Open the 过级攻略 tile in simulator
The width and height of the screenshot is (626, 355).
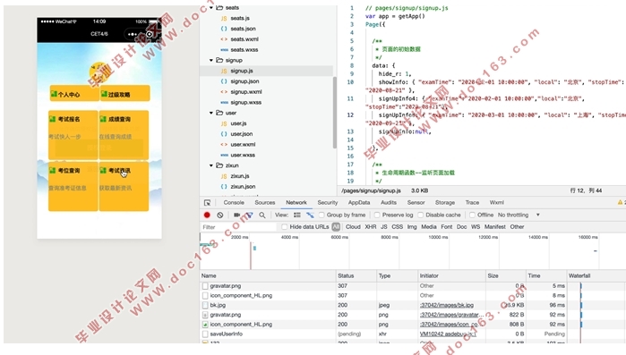tap(125, 93)
